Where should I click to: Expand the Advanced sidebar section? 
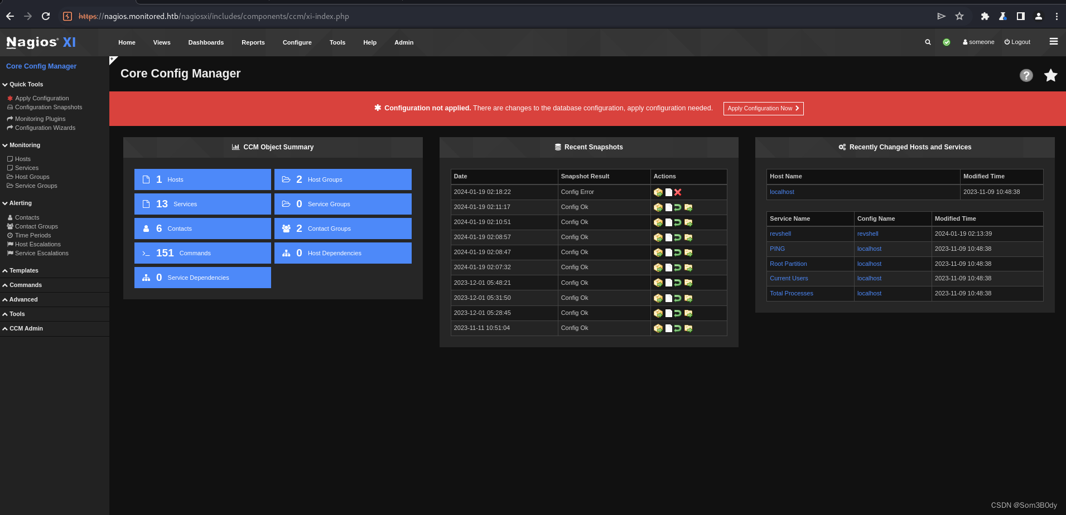coord(20,300)
